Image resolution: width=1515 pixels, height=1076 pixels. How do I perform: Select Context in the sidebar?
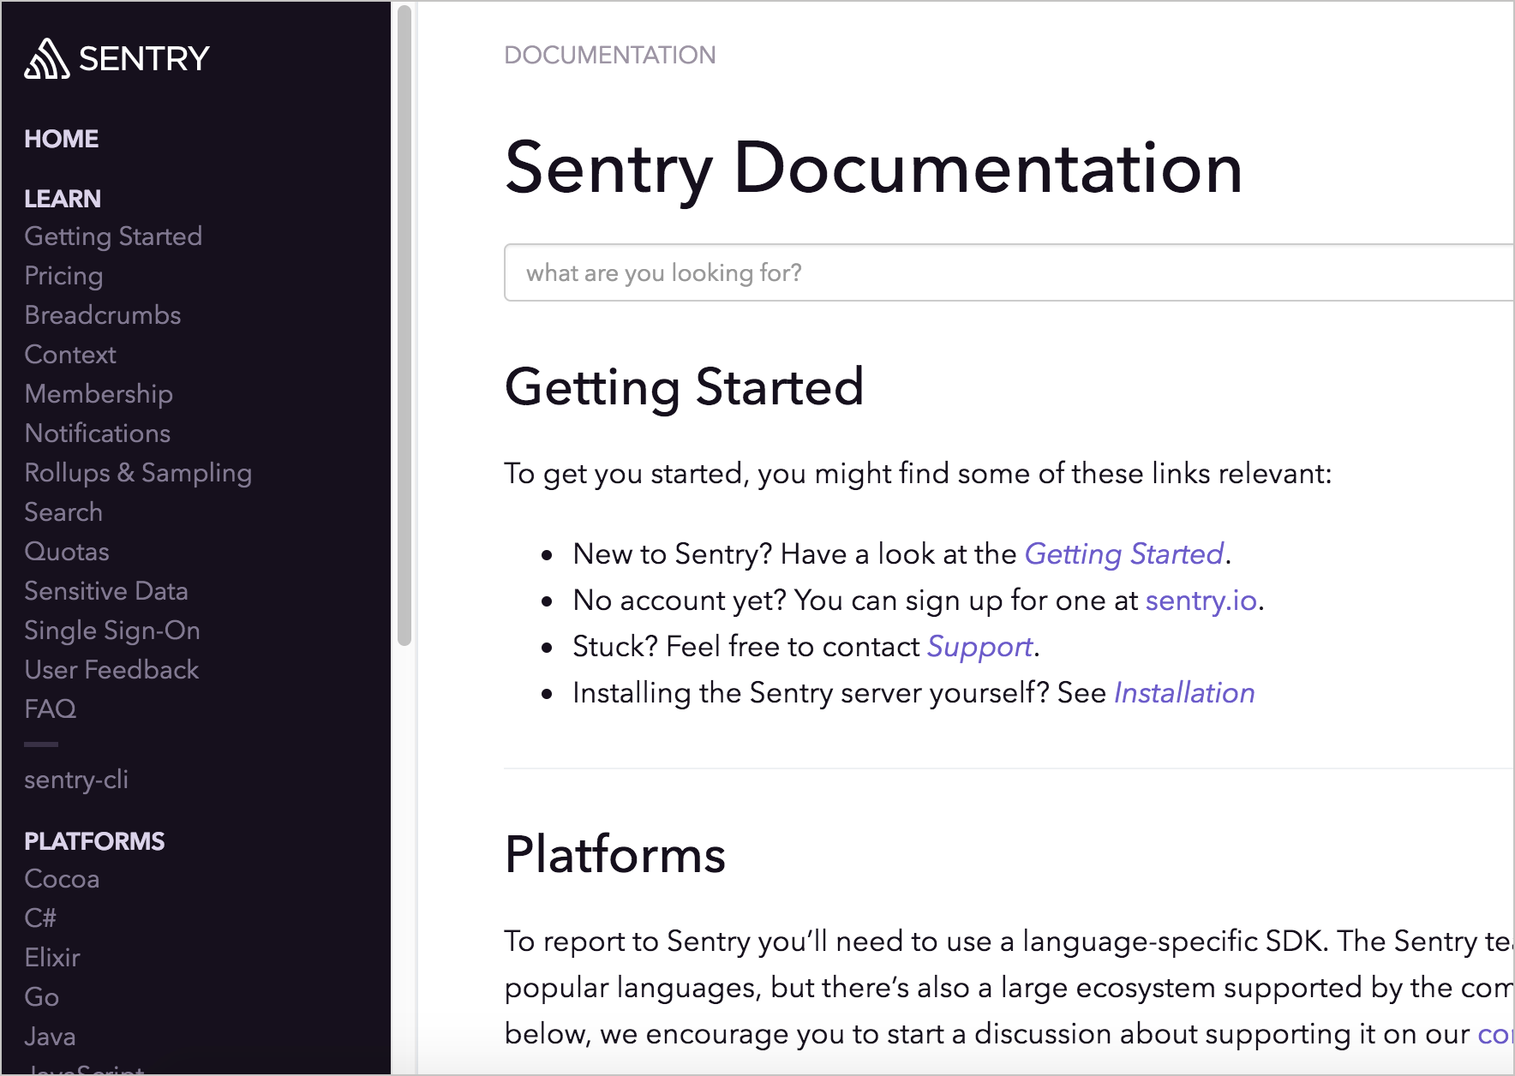pos(70,355)
